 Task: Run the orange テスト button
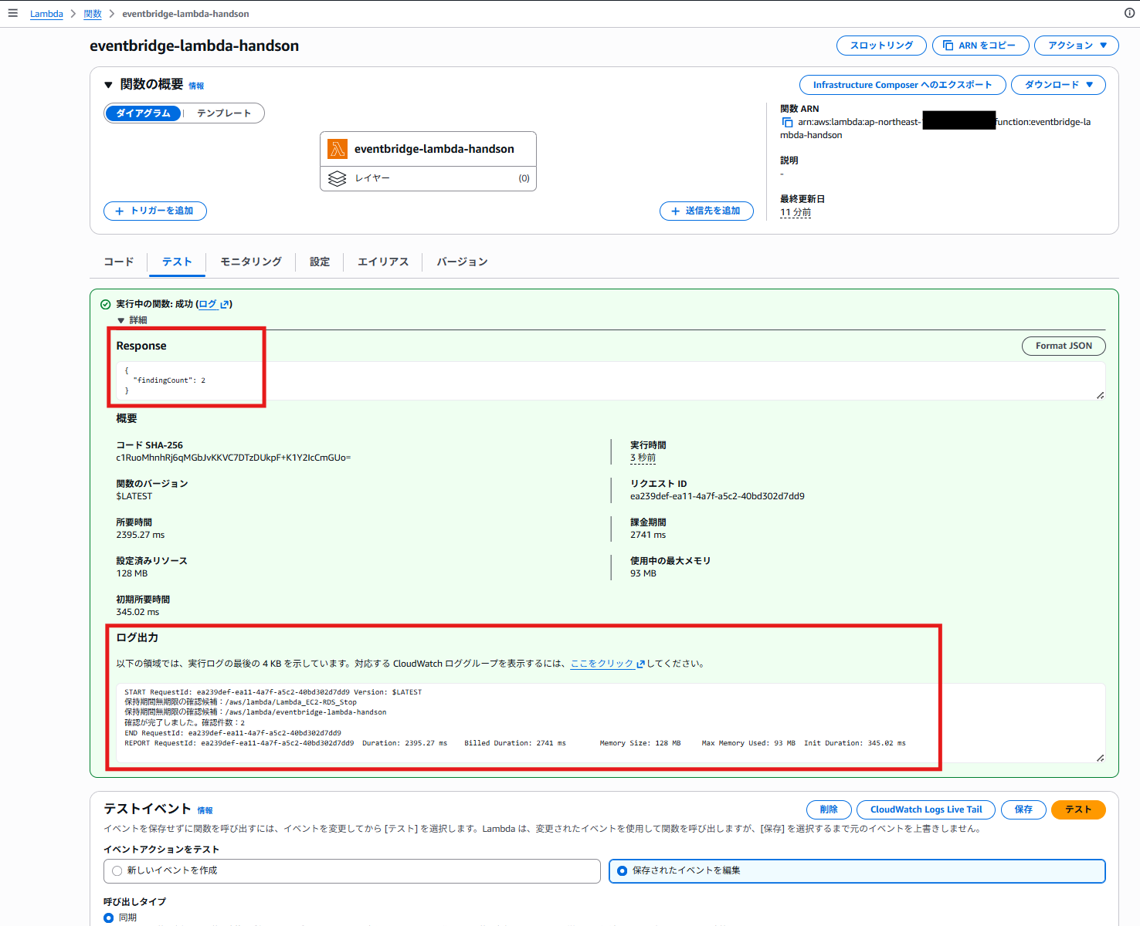pyautogui.click(x=1078, y=809)
